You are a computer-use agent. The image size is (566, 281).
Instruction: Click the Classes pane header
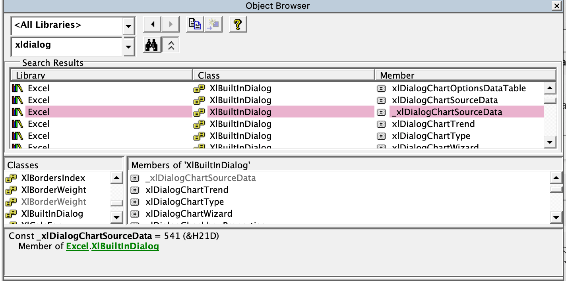point(64,165)
